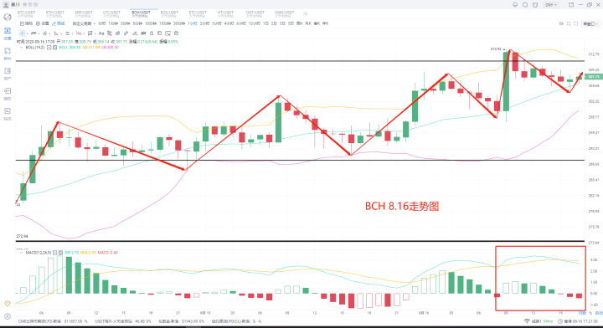Choose the text annotation Aa tool
Viewport: 603px width, 328px height.
(x=101, y=33)
